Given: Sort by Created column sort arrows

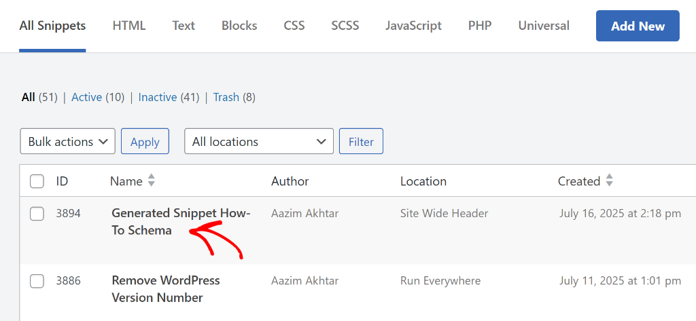Looking at the screenshot, I should 610,180.
